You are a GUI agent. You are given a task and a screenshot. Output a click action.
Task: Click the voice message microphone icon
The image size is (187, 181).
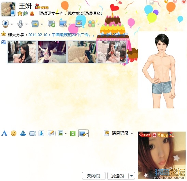point(41,133)
